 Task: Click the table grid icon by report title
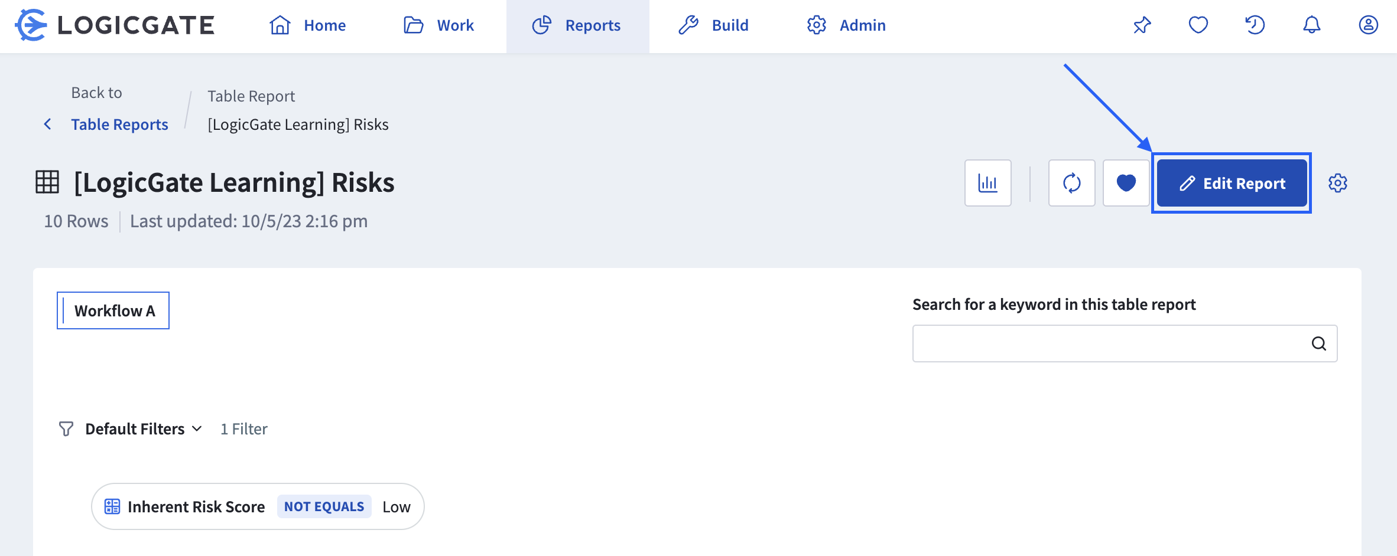[47, 182]
